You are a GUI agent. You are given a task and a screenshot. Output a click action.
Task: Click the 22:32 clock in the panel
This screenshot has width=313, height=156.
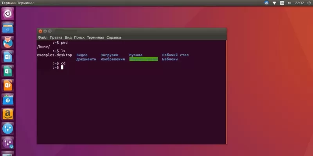click(299, 3)
